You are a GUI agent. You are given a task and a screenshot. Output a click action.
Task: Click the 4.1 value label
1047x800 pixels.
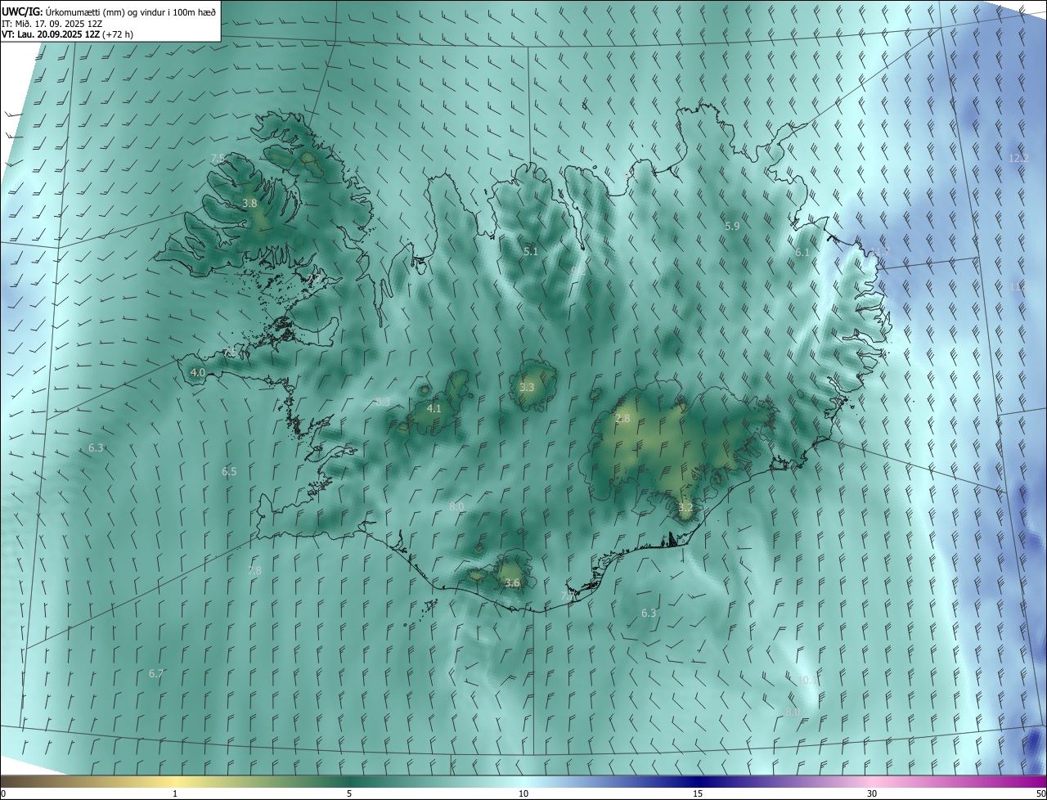click(434, 408)
